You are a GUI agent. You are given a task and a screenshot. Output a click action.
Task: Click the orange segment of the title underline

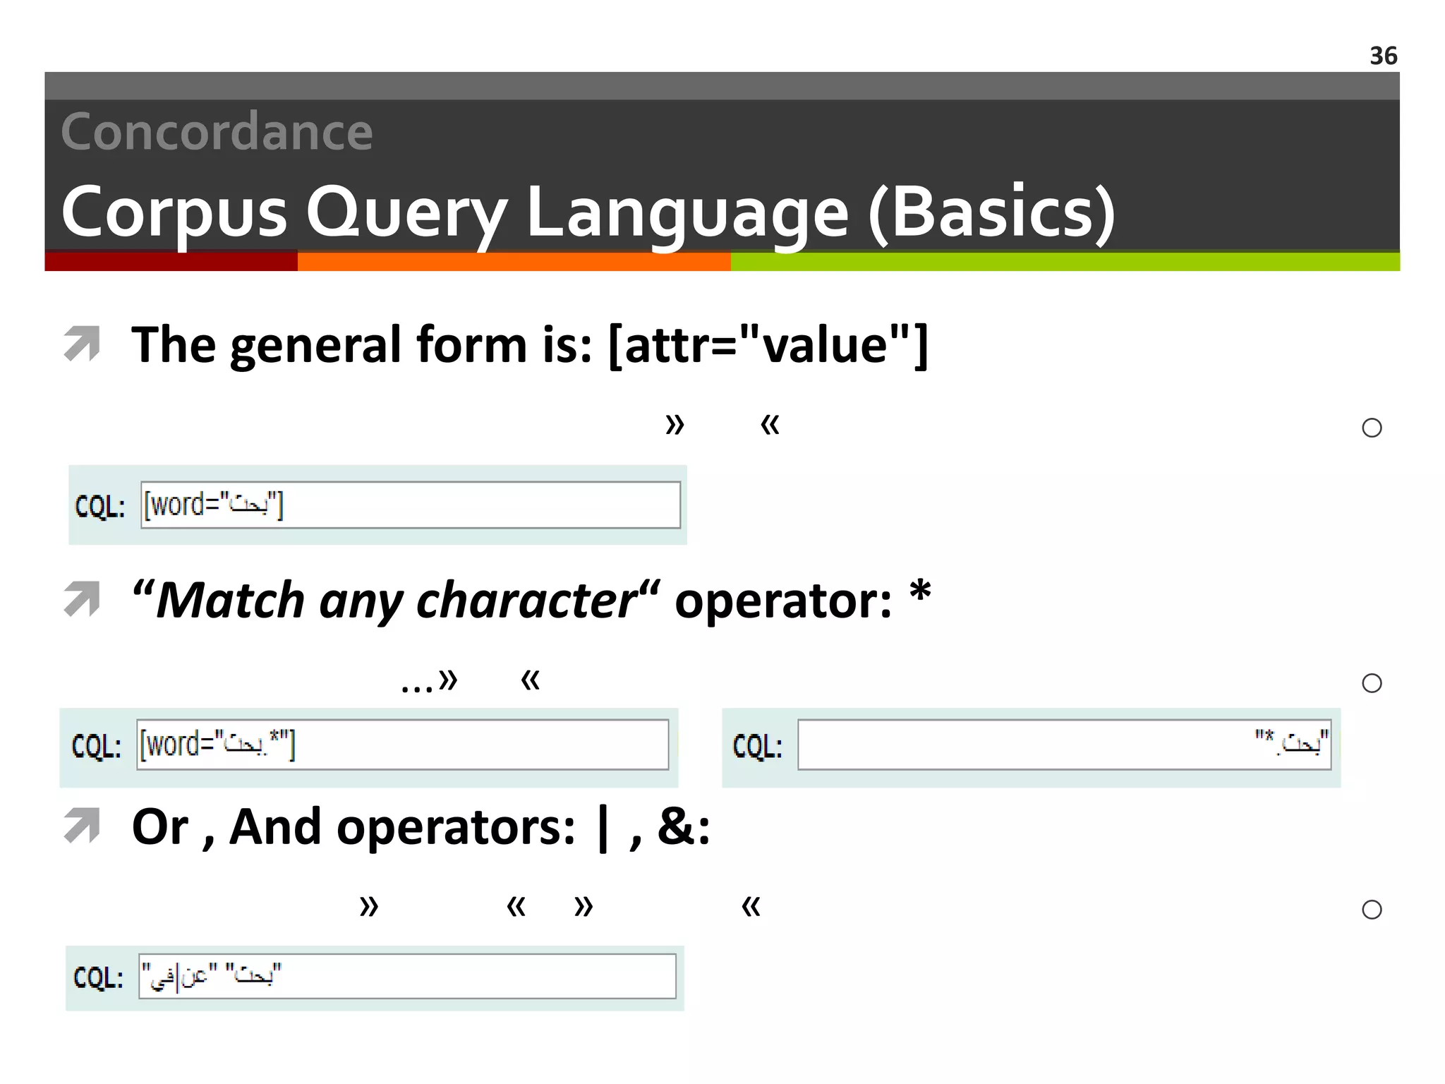click(x=514, y=262)
